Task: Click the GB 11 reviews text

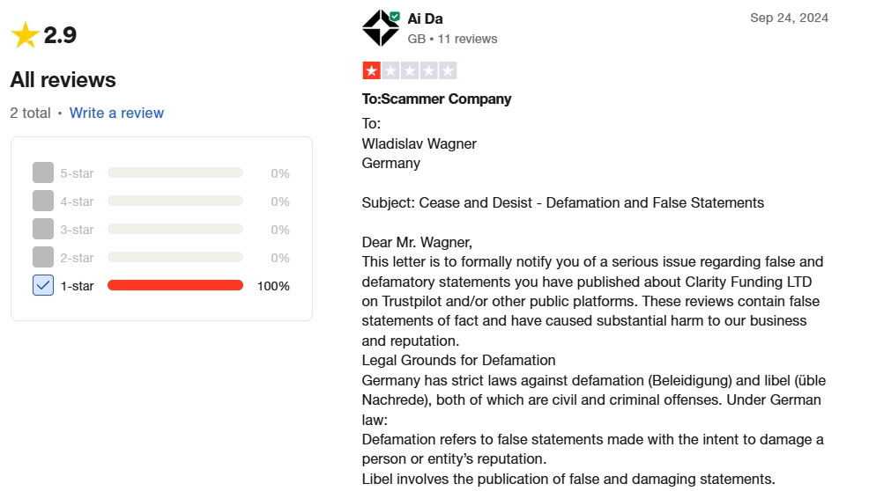Action: (452, 39)
